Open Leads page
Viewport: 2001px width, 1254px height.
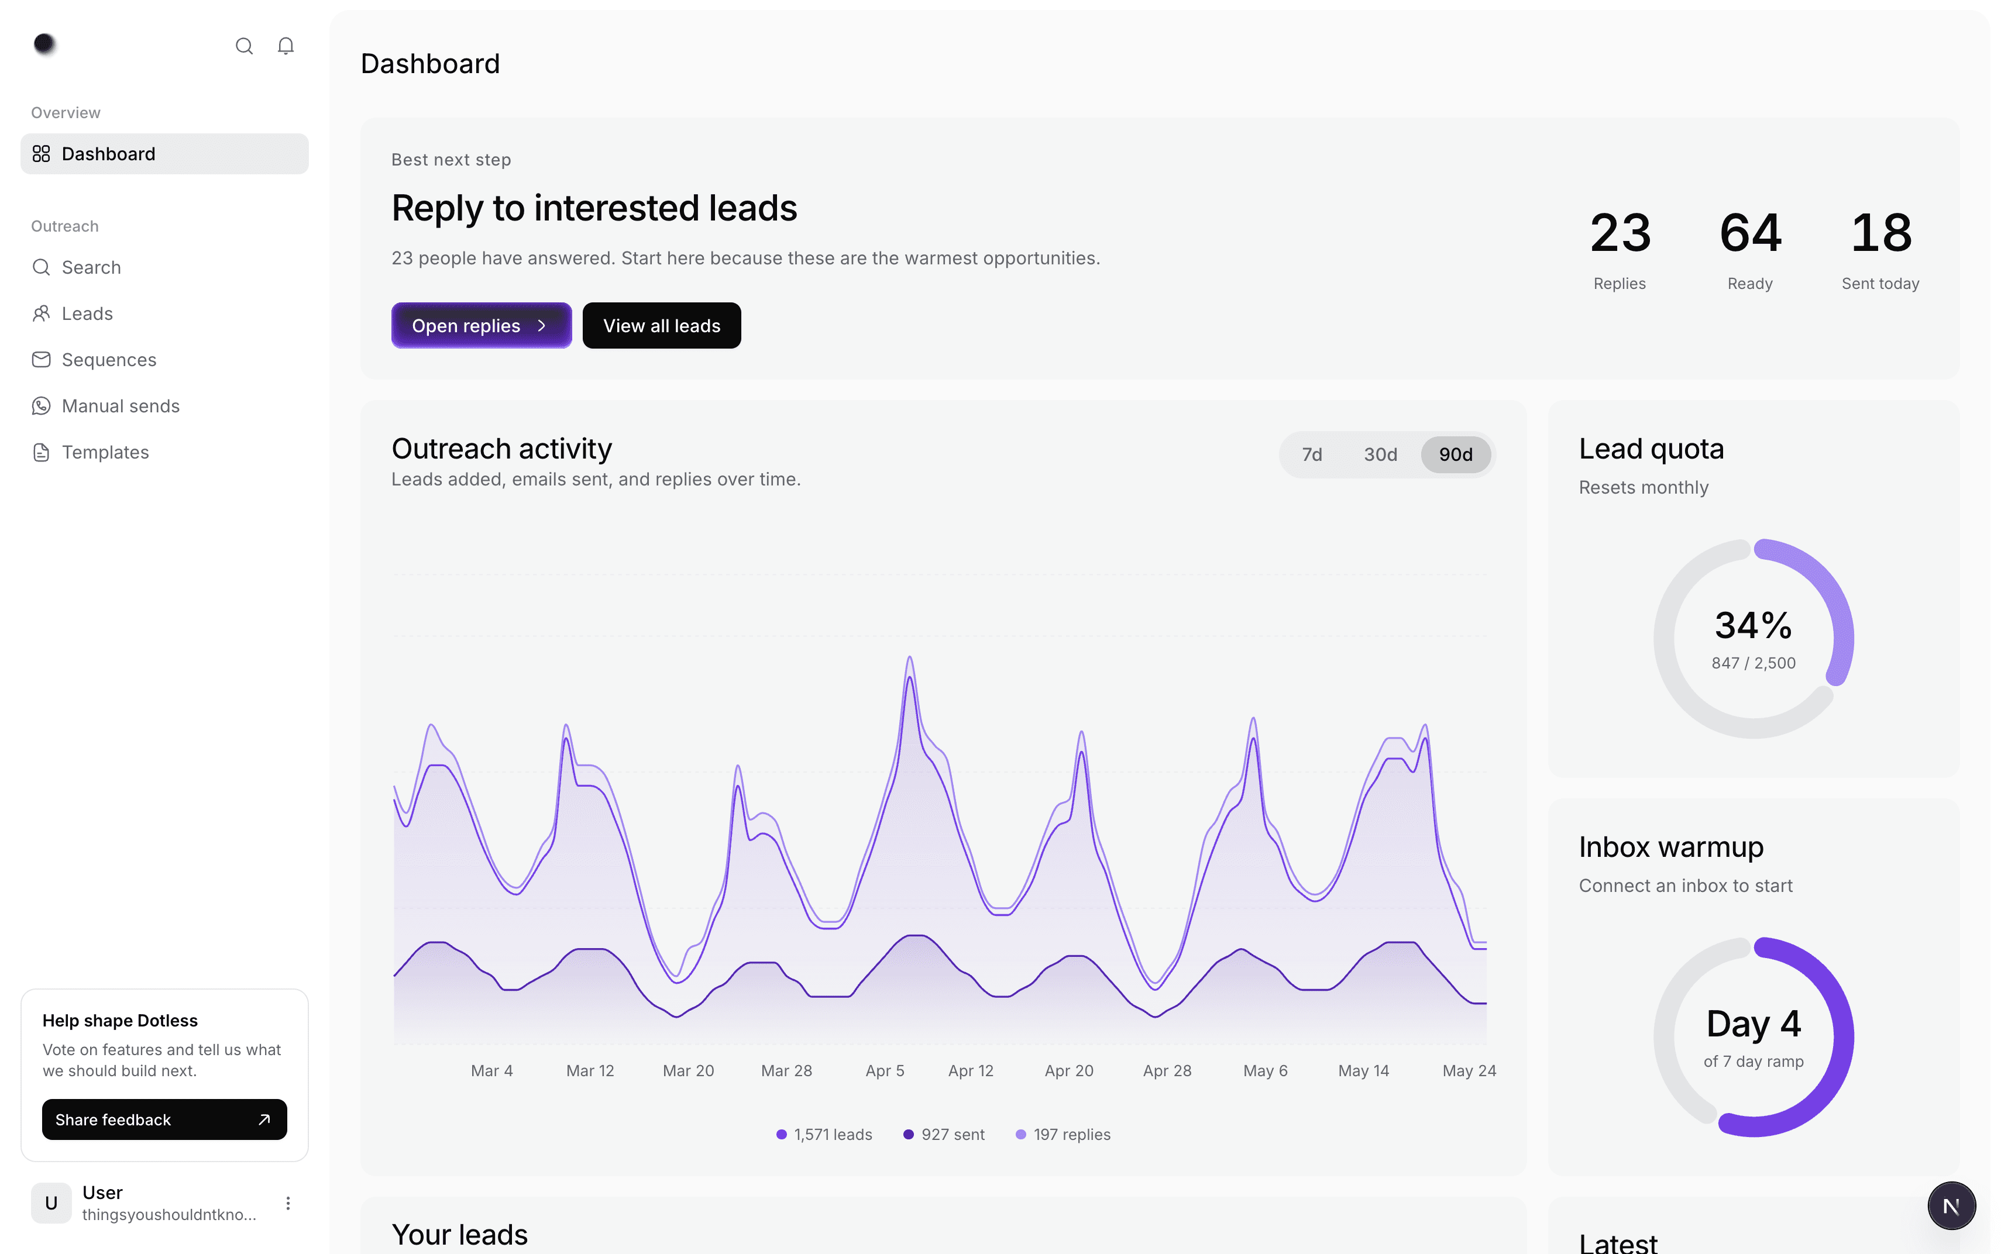click(164, 313)
